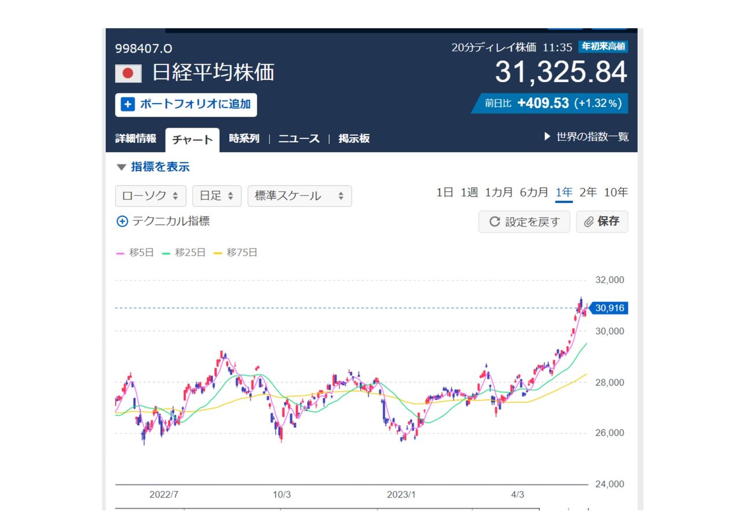Switch to 時系列 tab
This screenshot has width=740, height=523.
(244, 139)
